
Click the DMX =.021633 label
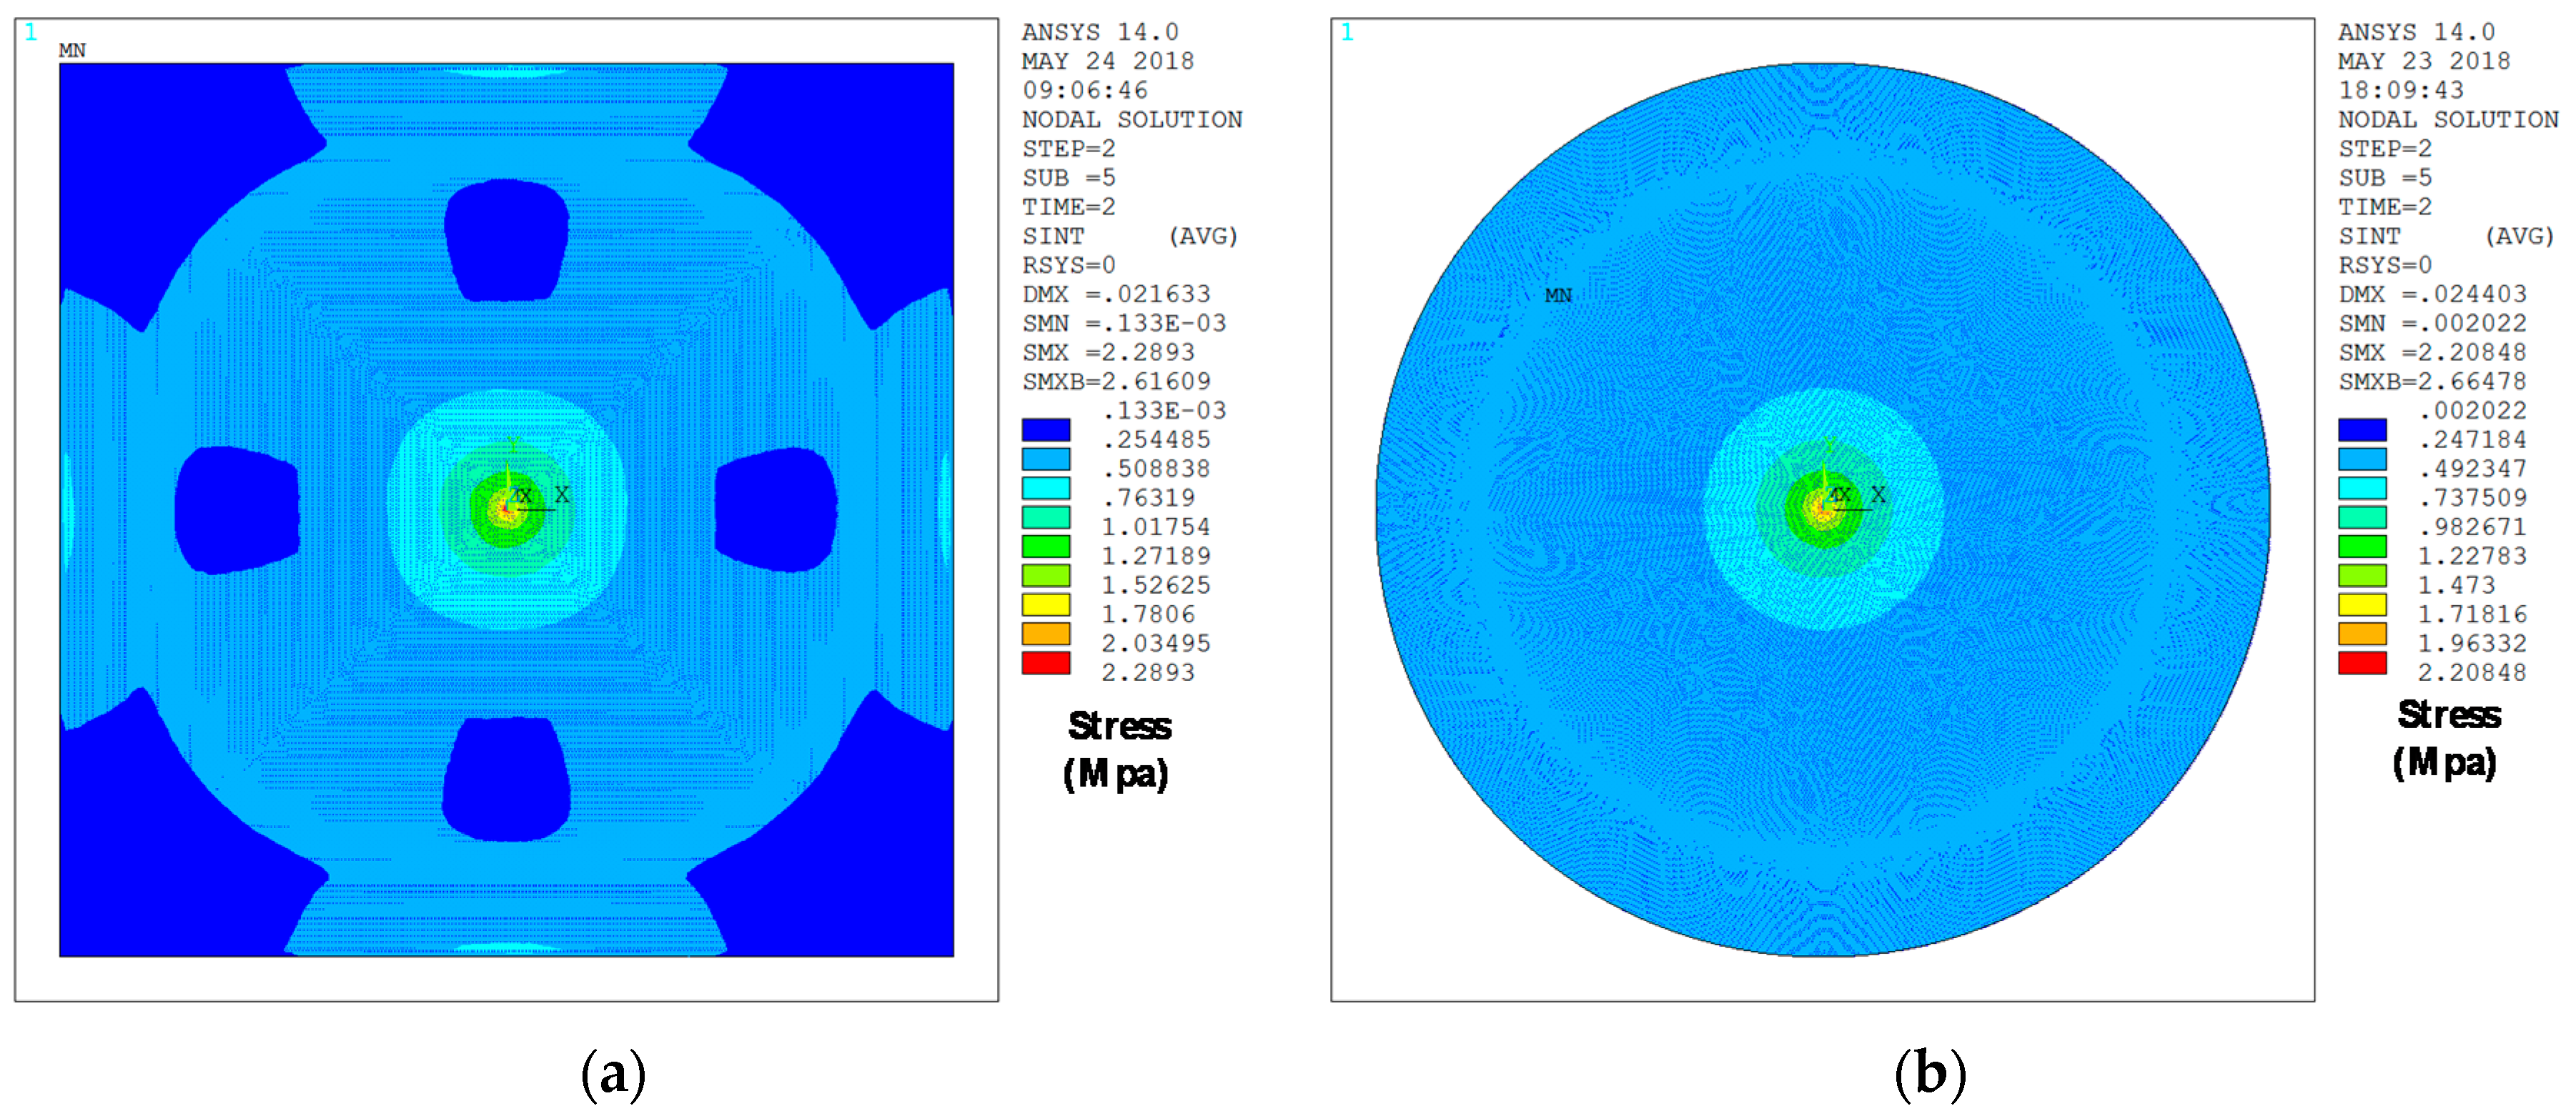(1115, 294)
